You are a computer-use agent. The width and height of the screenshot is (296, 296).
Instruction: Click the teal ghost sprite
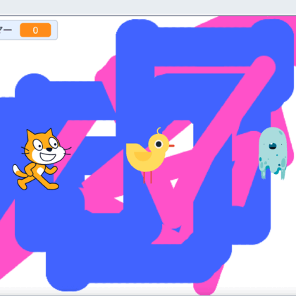click(273, 153)
